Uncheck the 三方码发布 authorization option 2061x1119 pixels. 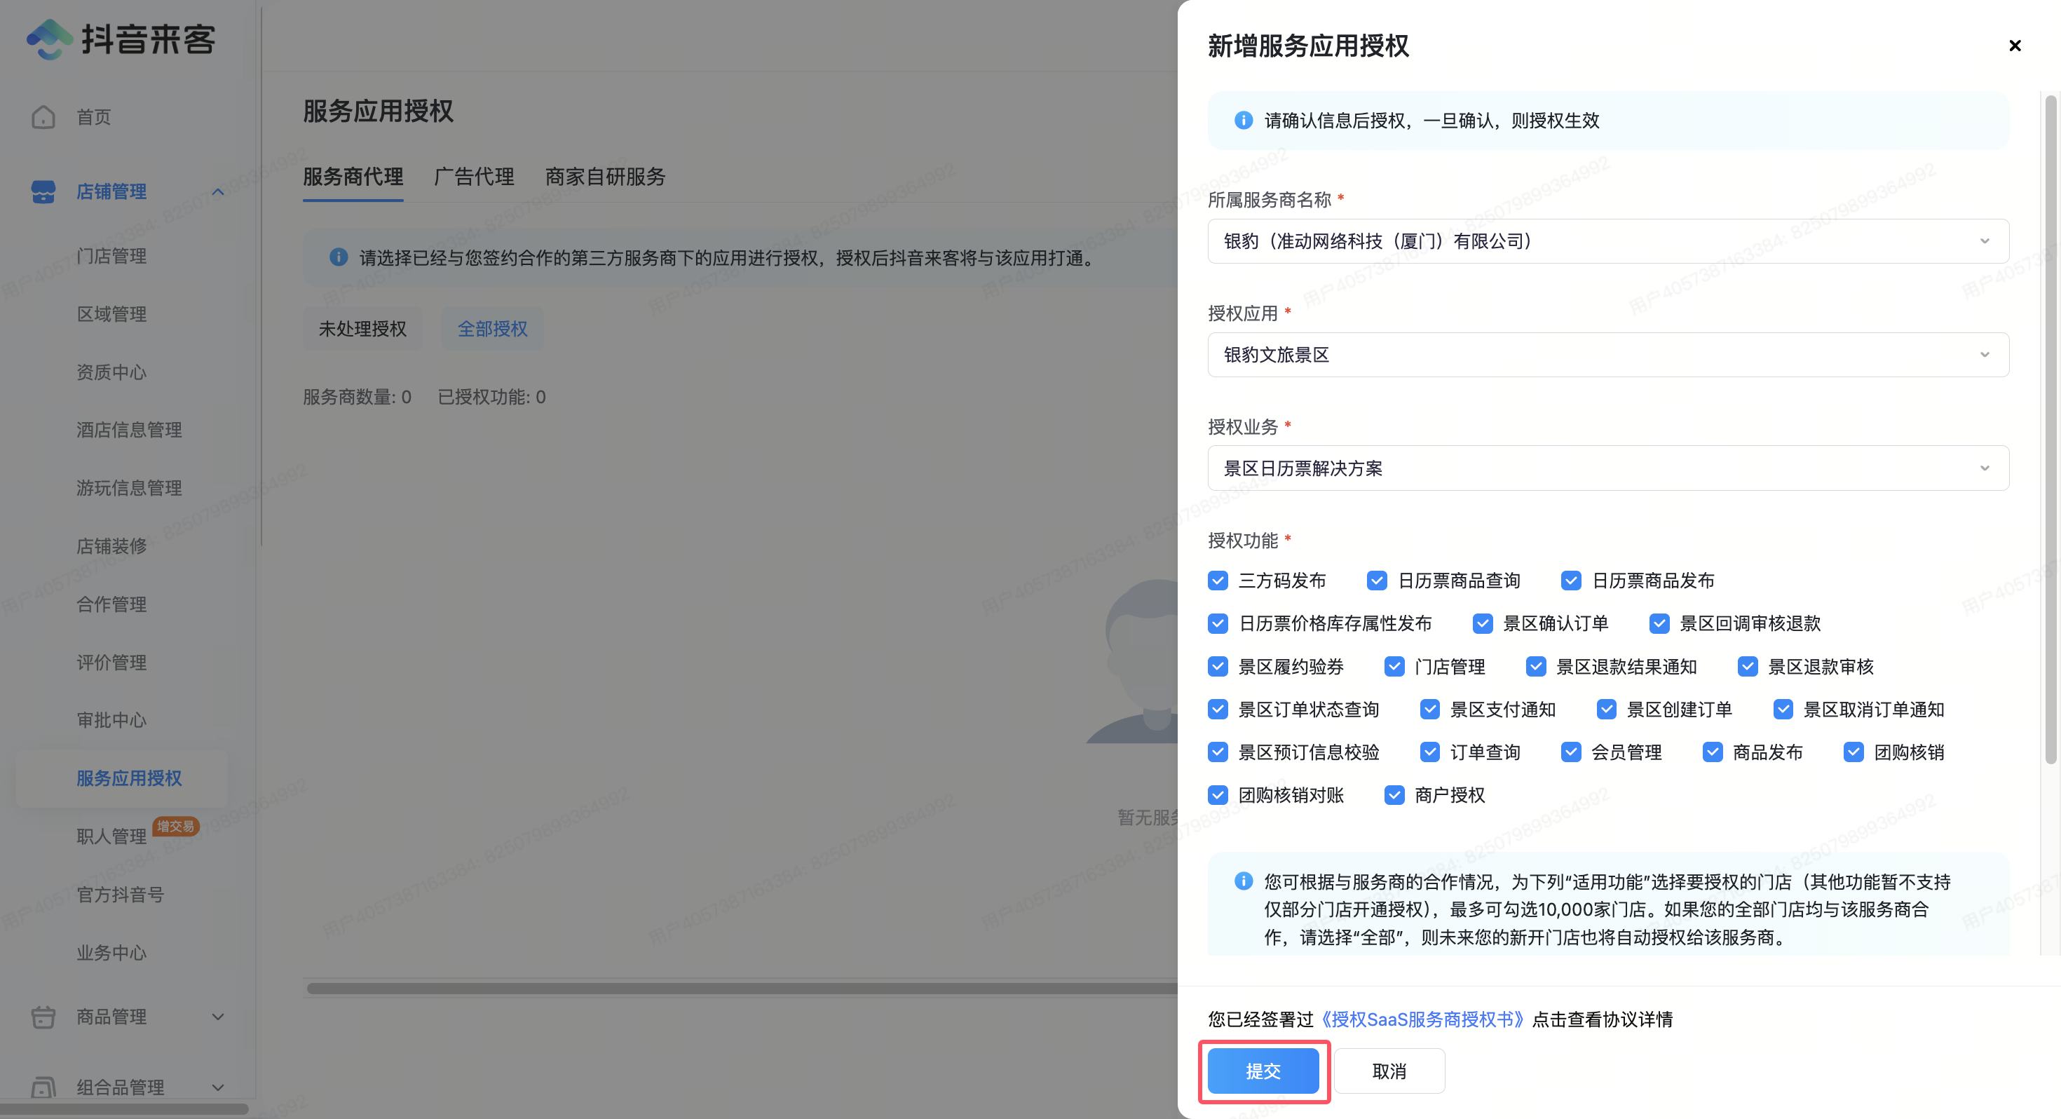pos(1218,581)
